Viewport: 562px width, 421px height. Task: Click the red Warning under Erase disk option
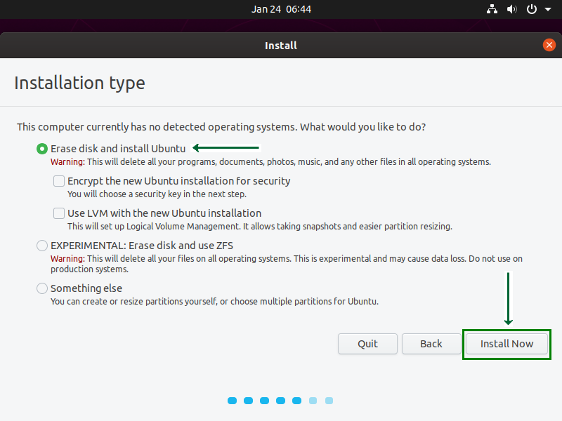[x=67, y=162]
